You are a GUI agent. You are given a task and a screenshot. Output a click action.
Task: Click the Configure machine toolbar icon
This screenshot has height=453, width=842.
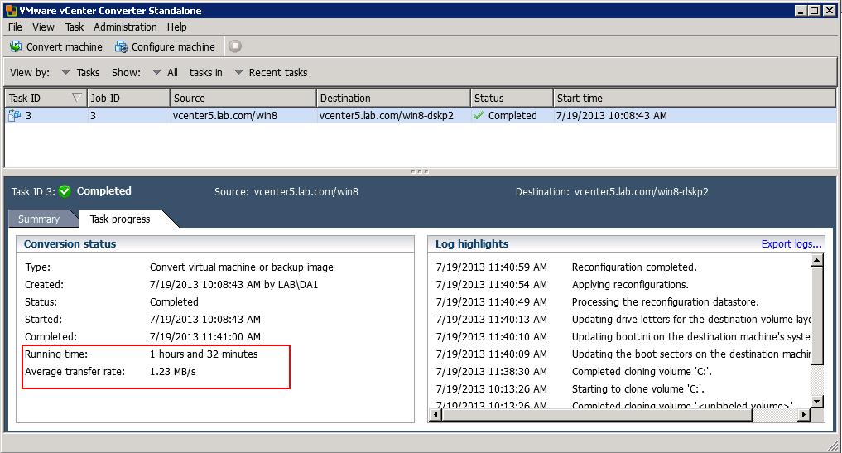(x=122, y=46)
